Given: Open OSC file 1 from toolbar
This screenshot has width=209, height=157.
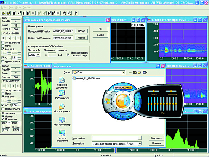Looking at the screenshot, I should click(x=4, y=13).
